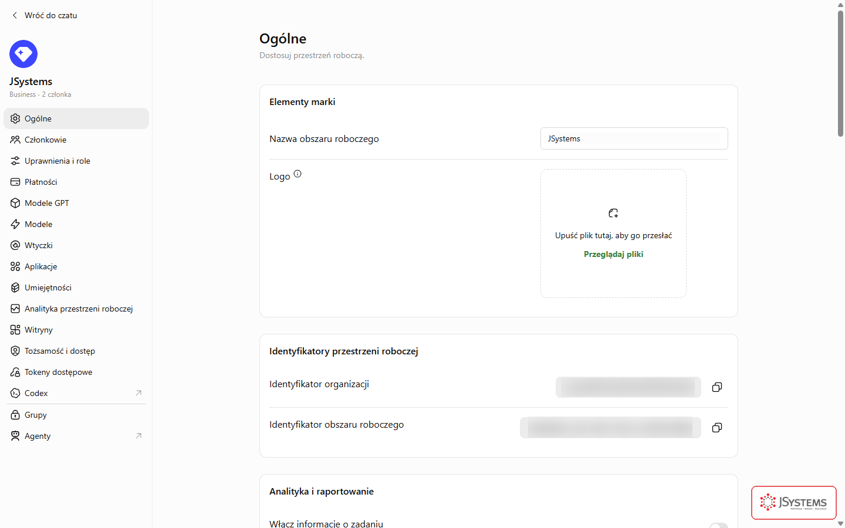Click the blurred Identyfikator obszaru roboczego value
Screen dimensions: 845x528
point(610,428)
